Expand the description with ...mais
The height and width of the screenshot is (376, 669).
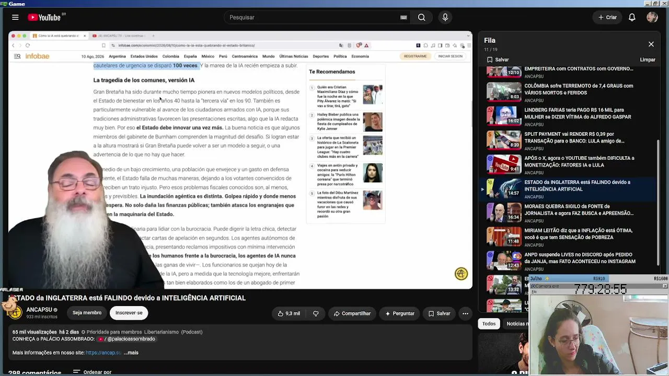click(x=131, y=352)
